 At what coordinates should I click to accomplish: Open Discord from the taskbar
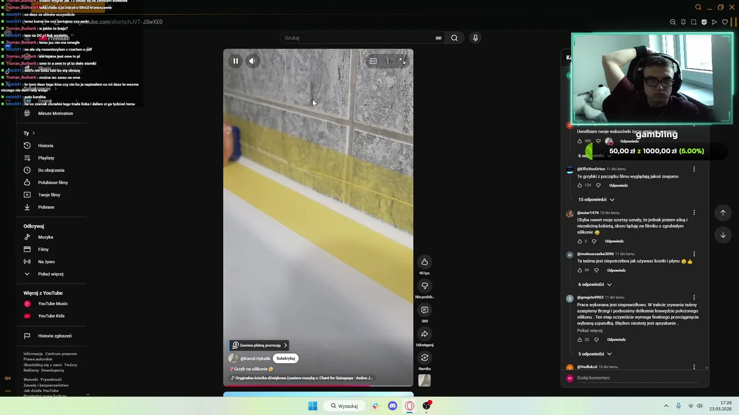point(393,406)
